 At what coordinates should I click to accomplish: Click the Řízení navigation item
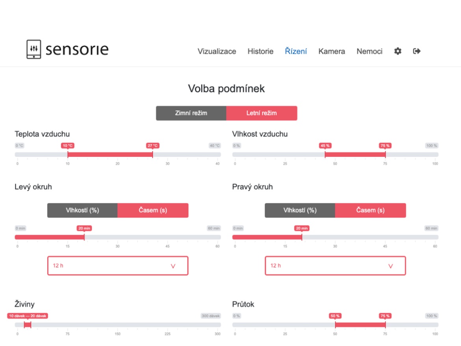tap(296, 51)
